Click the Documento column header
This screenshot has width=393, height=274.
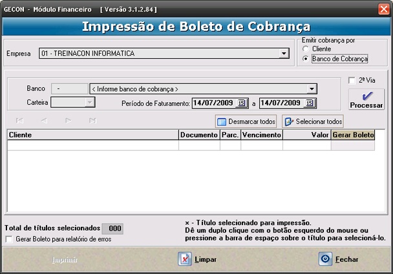point(199,135)
